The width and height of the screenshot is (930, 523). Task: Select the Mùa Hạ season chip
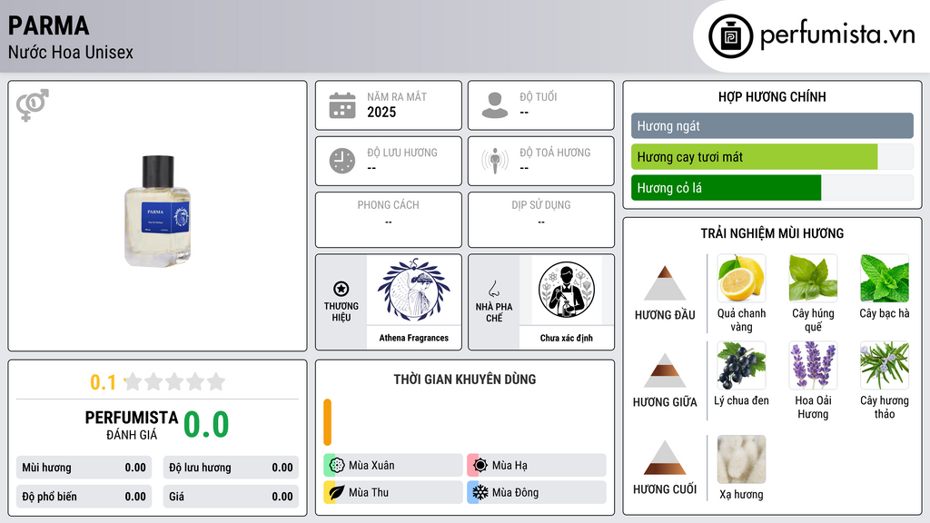(x=537, y=466)
